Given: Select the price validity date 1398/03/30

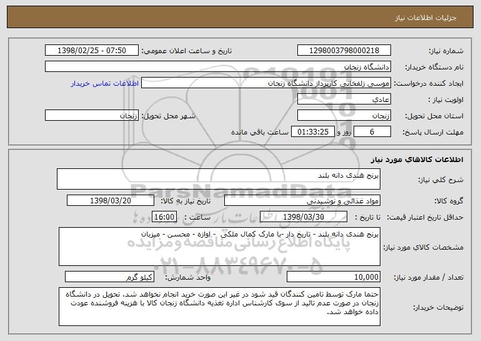Looking at the screenshot, I should coord(304,217).
